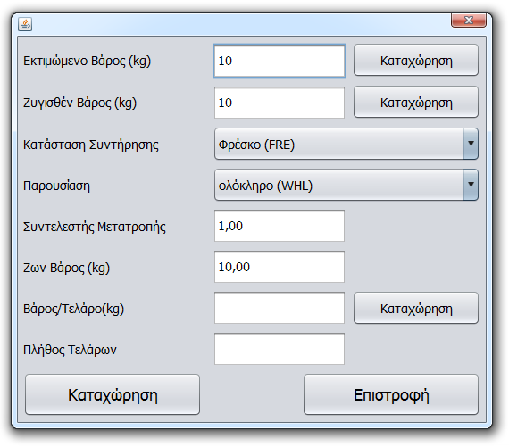Image resolution: width=509 pixels, height=447 pixels.
Task: Click the Επιστροφή button
Action: pos(391,394)
